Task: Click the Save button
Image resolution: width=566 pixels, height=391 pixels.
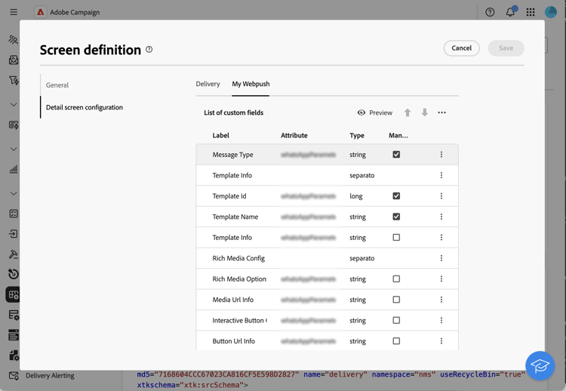Action: pos(506,48)
